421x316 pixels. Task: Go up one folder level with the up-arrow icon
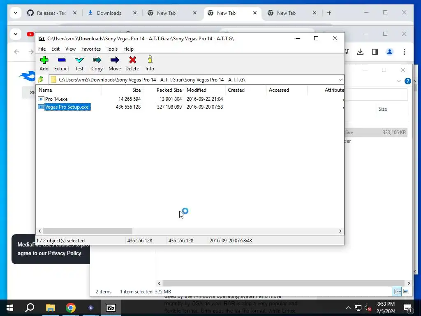point(41,79)
